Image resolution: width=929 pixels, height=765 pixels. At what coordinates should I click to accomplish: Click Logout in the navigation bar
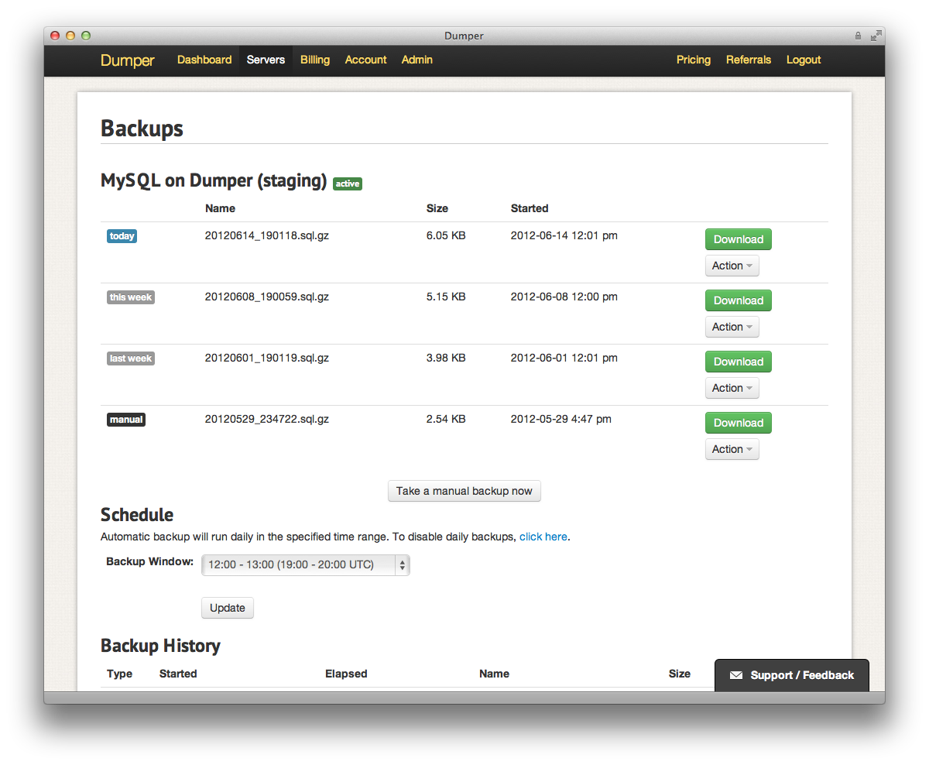[804, 60]
